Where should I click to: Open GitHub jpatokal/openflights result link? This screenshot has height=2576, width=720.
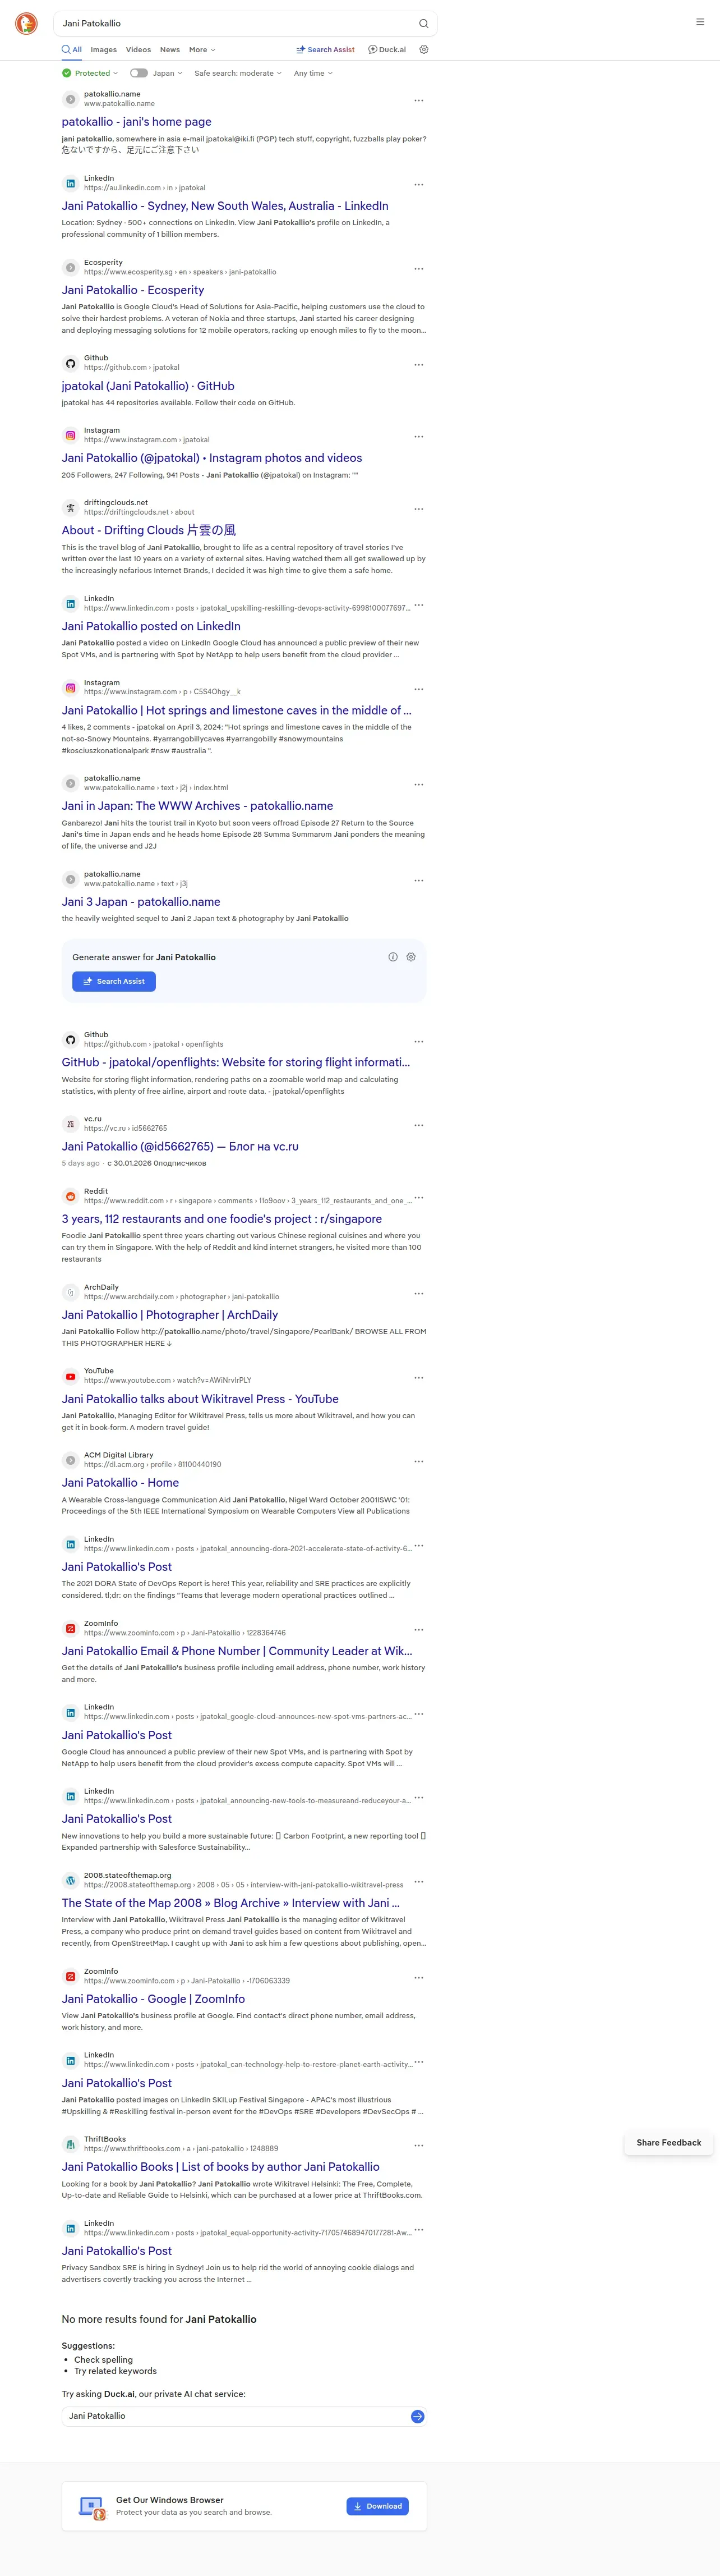click(236, 1062)
